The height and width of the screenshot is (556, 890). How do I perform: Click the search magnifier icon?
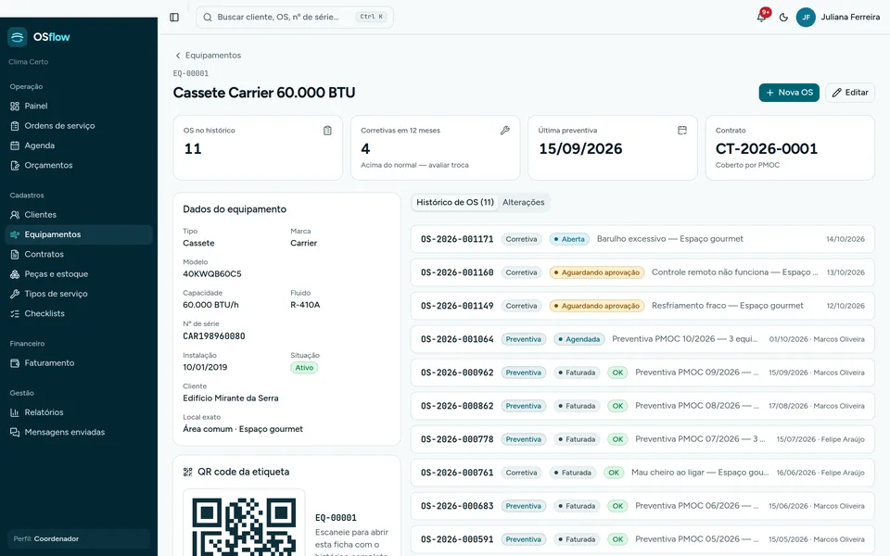208,17
